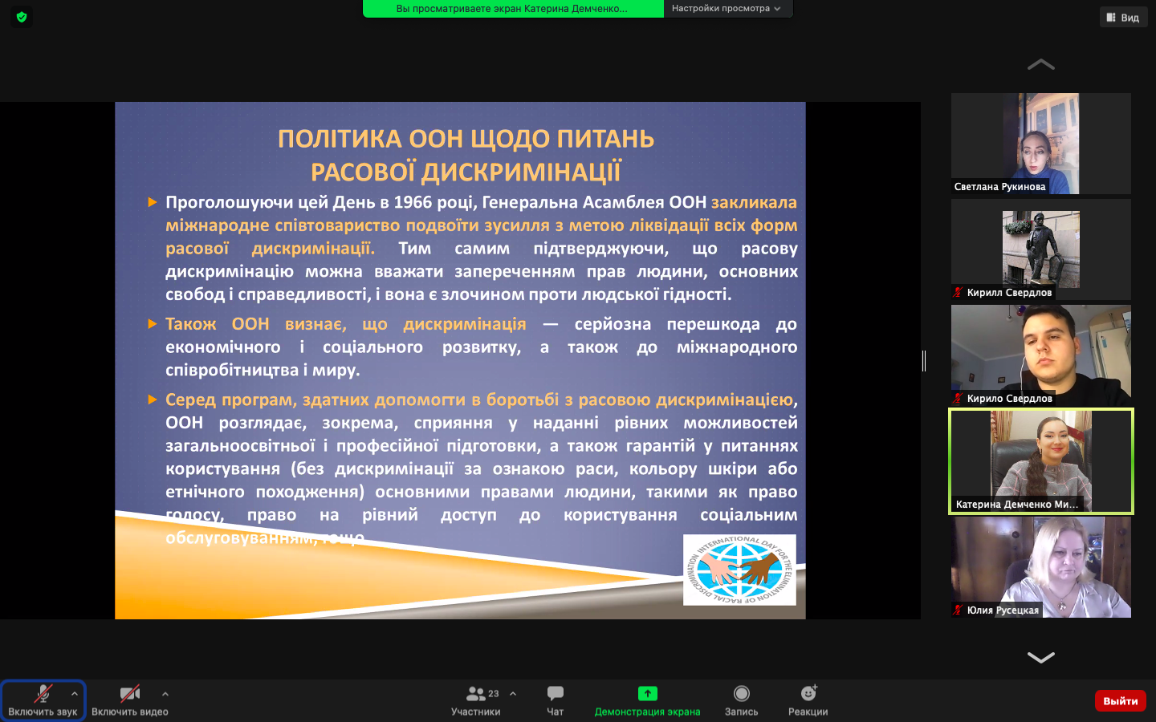This screenshot has height=722, width=1156.
Task: Unmute microphone with Включить звук
Action: tap(43, 700)
